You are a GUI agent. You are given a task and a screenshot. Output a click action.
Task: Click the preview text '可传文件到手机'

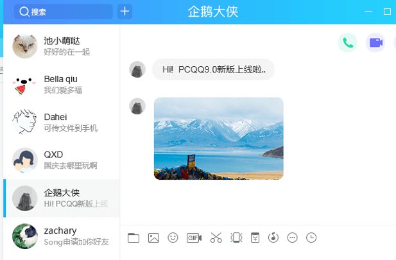[x=71, y=128]
